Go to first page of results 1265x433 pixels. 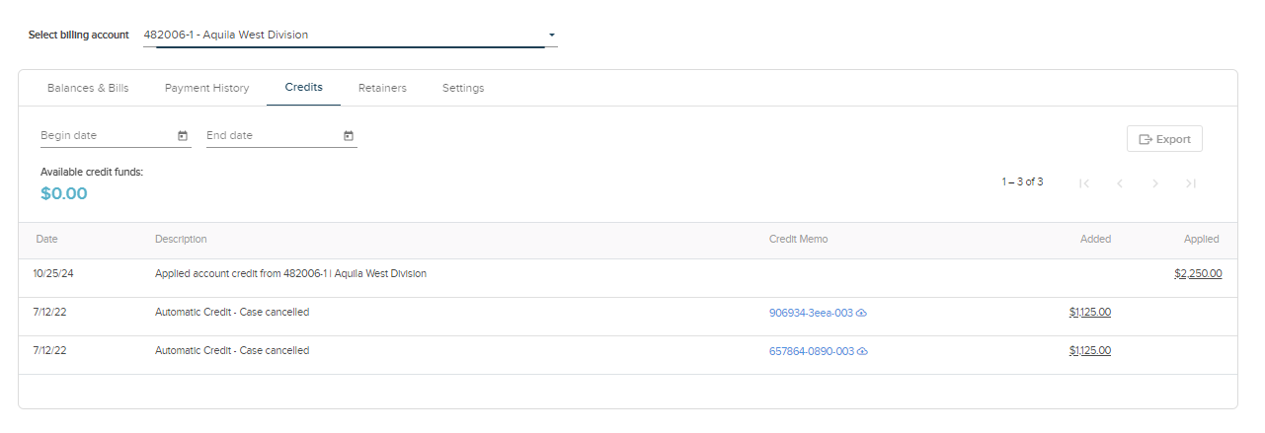click(1084, 183)
